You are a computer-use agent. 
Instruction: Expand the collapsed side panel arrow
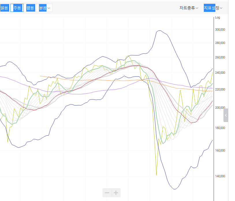226,115
